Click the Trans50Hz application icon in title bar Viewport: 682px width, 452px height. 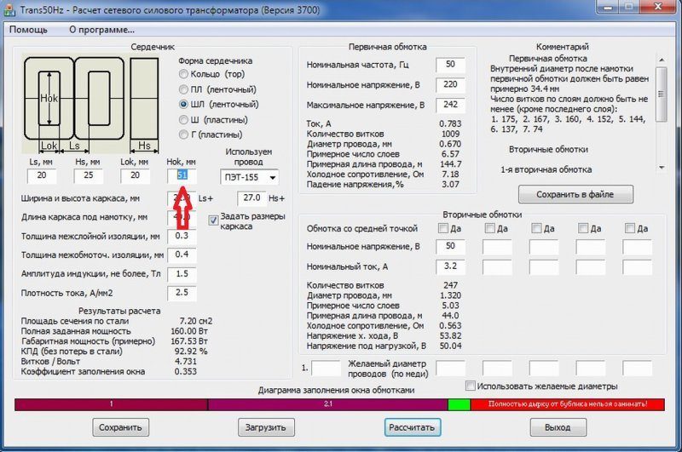click(x=9, y=9)
